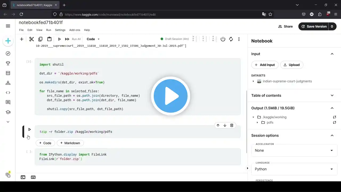Open the toolbar three-dot more menu
The width and height of the screenshot is (341, 192).
point(239,39)
